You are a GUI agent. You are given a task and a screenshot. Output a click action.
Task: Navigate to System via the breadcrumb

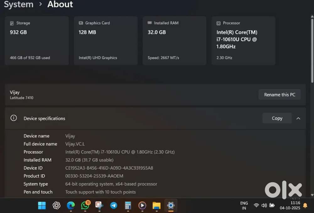click(x=18, y=4)
